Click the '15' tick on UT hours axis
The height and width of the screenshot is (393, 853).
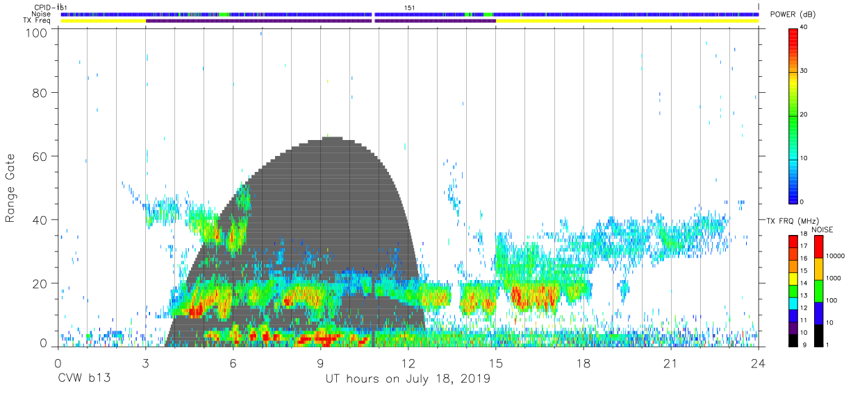pos(496,363)
